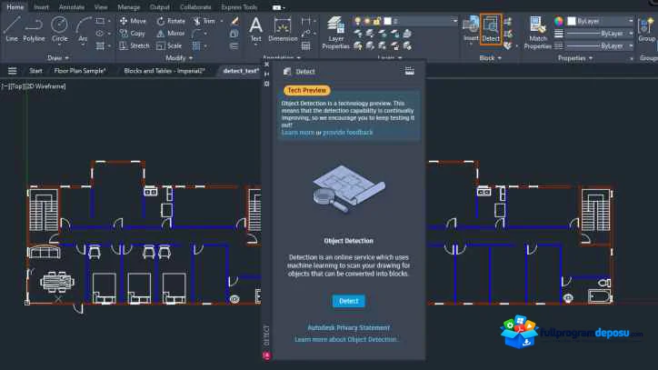
Task: Open the Floor Plan Sample drawing tab
Action: tap(80, 71)
